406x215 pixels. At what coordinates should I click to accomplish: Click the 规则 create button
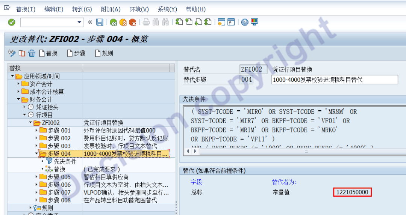pyautogui.click(x=104, y=53)
